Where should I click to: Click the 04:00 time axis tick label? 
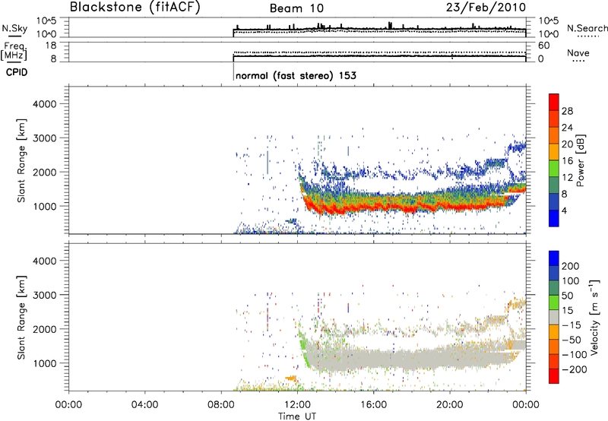pyautogui.click(x=145, y=405)
